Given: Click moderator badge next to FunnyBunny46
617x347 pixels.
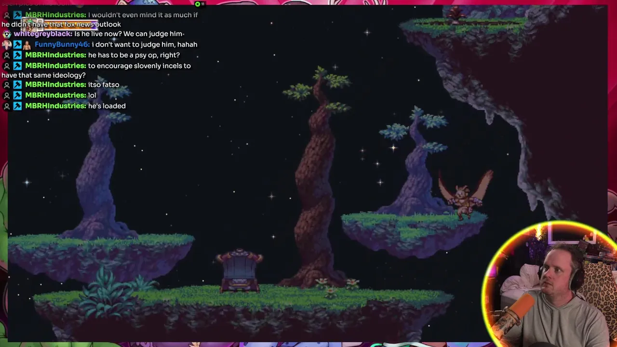Looking at the screenshot, I should tap(17, 45).
